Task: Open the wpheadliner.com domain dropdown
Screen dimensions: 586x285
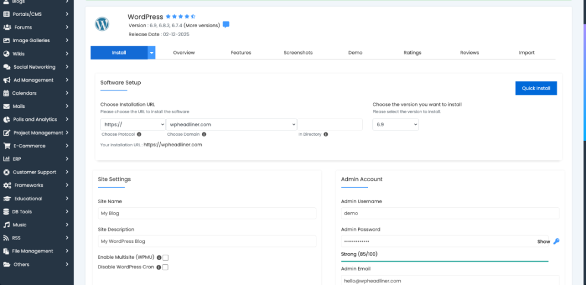Action: 231,124
